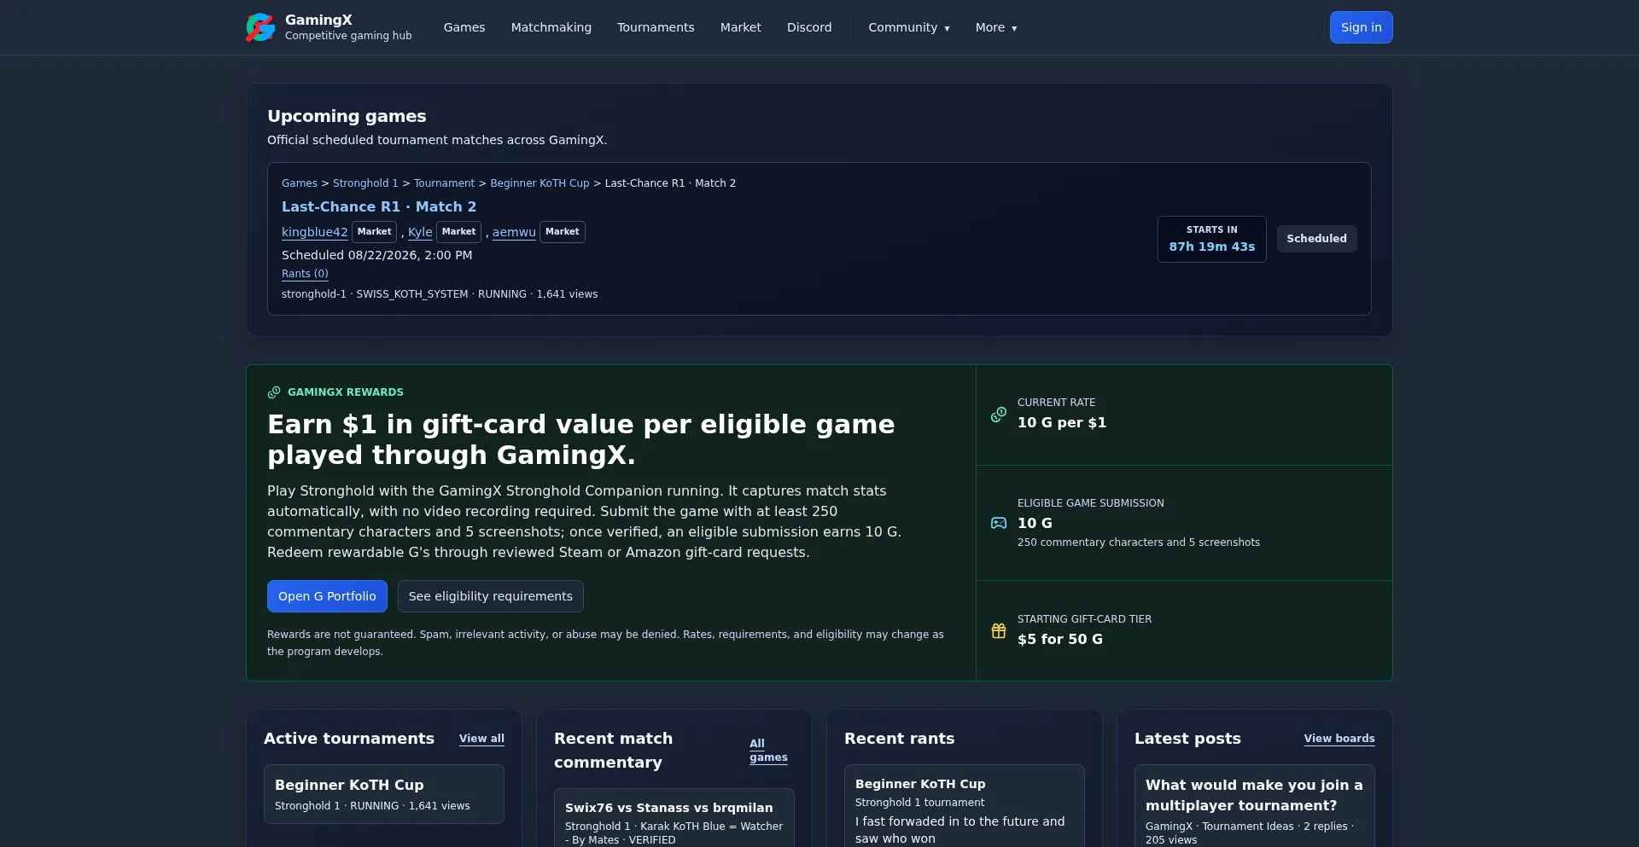1639x847 pixels.
Task: Click the Current Rate coins icon
Action: [999, 414]
